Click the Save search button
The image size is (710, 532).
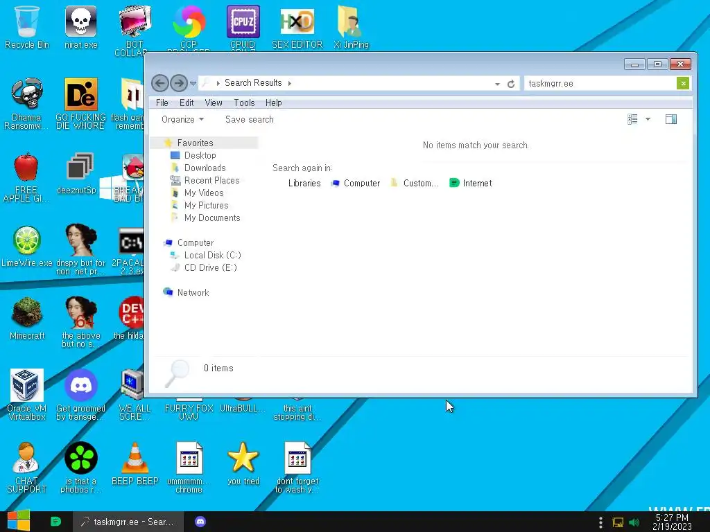(x=250, y=119)
